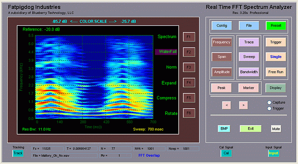
Task: Open the Span settings
Action: pos(222,57)
